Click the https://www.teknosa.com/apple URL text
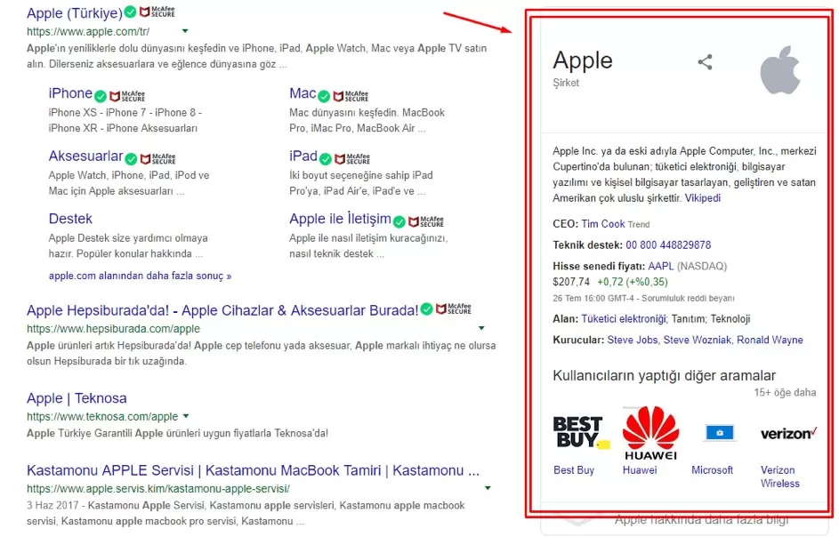839x537 pixels. [x=102, y=416]
